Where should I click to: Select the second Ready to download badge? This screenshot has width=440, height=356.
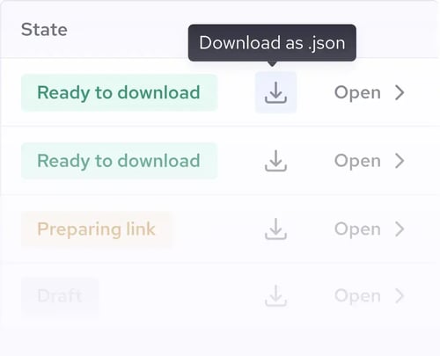tap(120, 161)
